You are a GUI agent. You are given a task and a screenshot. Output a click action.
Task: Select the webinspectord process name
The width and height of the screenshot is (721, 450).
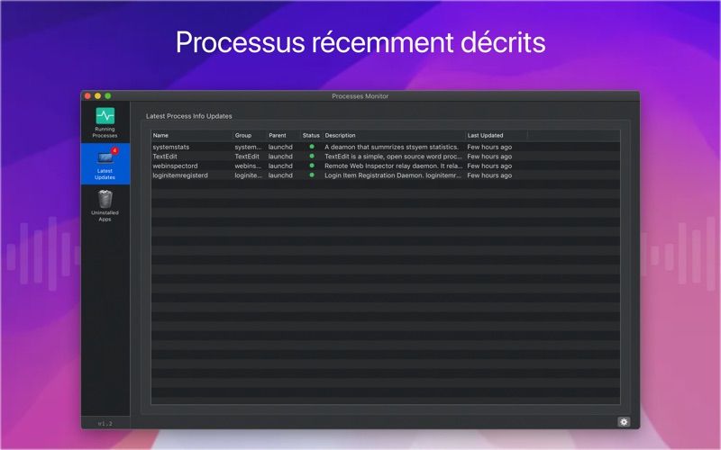175,166
